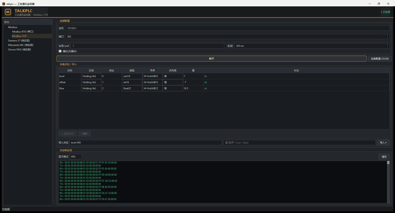
Task: Open float32 type dropdown
Action: [x=132, y=88]
